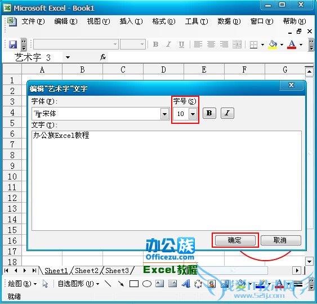This screenshot has width=317, height=304.
Task: Open the 格式(O) menu
Action: point(164,21)
